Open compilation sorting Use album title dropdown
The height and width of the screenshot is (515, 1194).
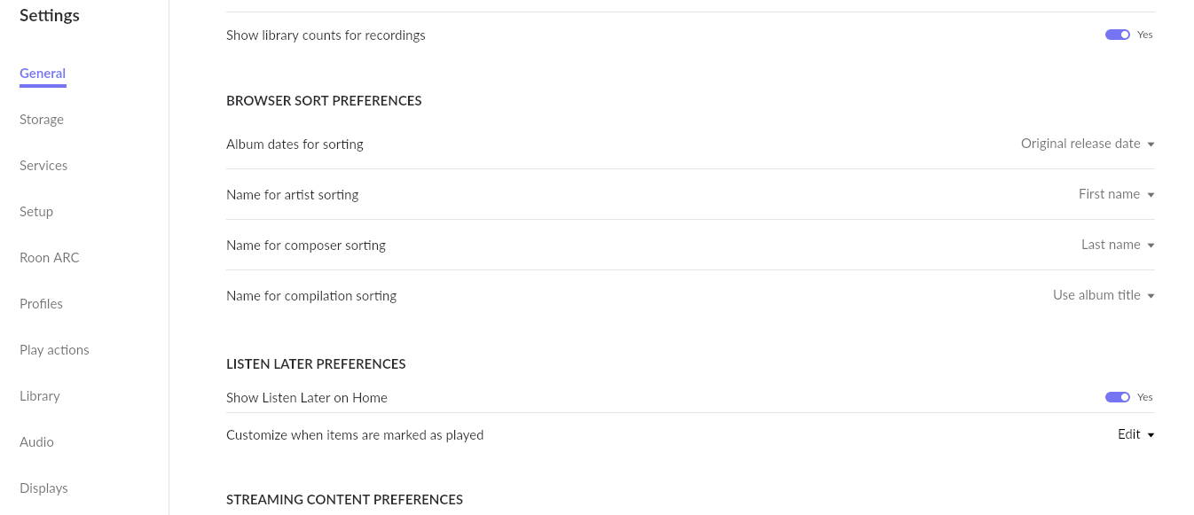pyautogui.click(x=1103, y=295)
